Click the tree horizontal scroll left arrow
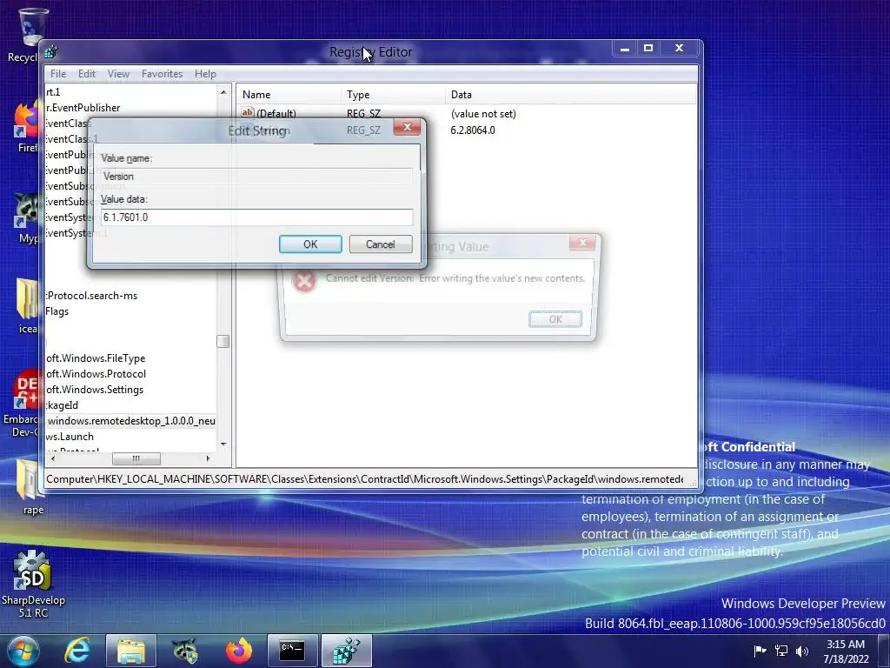 53,458
